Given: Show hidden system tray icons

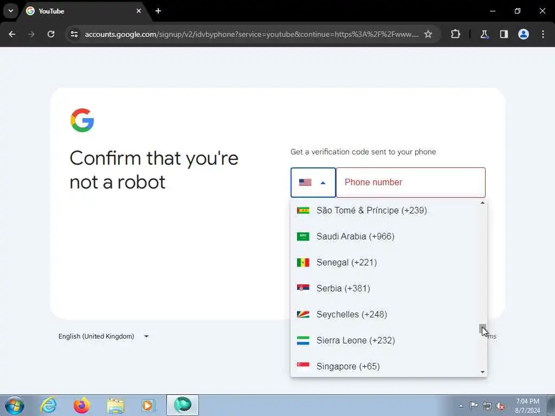Looking at the screenshot, I should click(461, 406).
